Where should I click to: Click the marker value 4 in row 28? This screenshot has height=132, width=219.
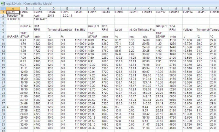pos(13,107)
